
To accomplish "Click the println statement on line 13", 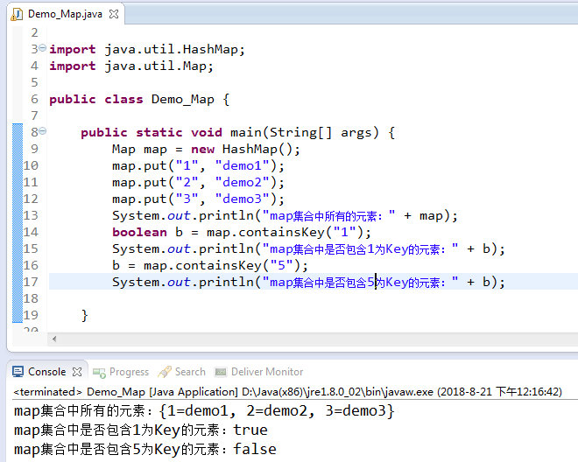I will point(285,215).
